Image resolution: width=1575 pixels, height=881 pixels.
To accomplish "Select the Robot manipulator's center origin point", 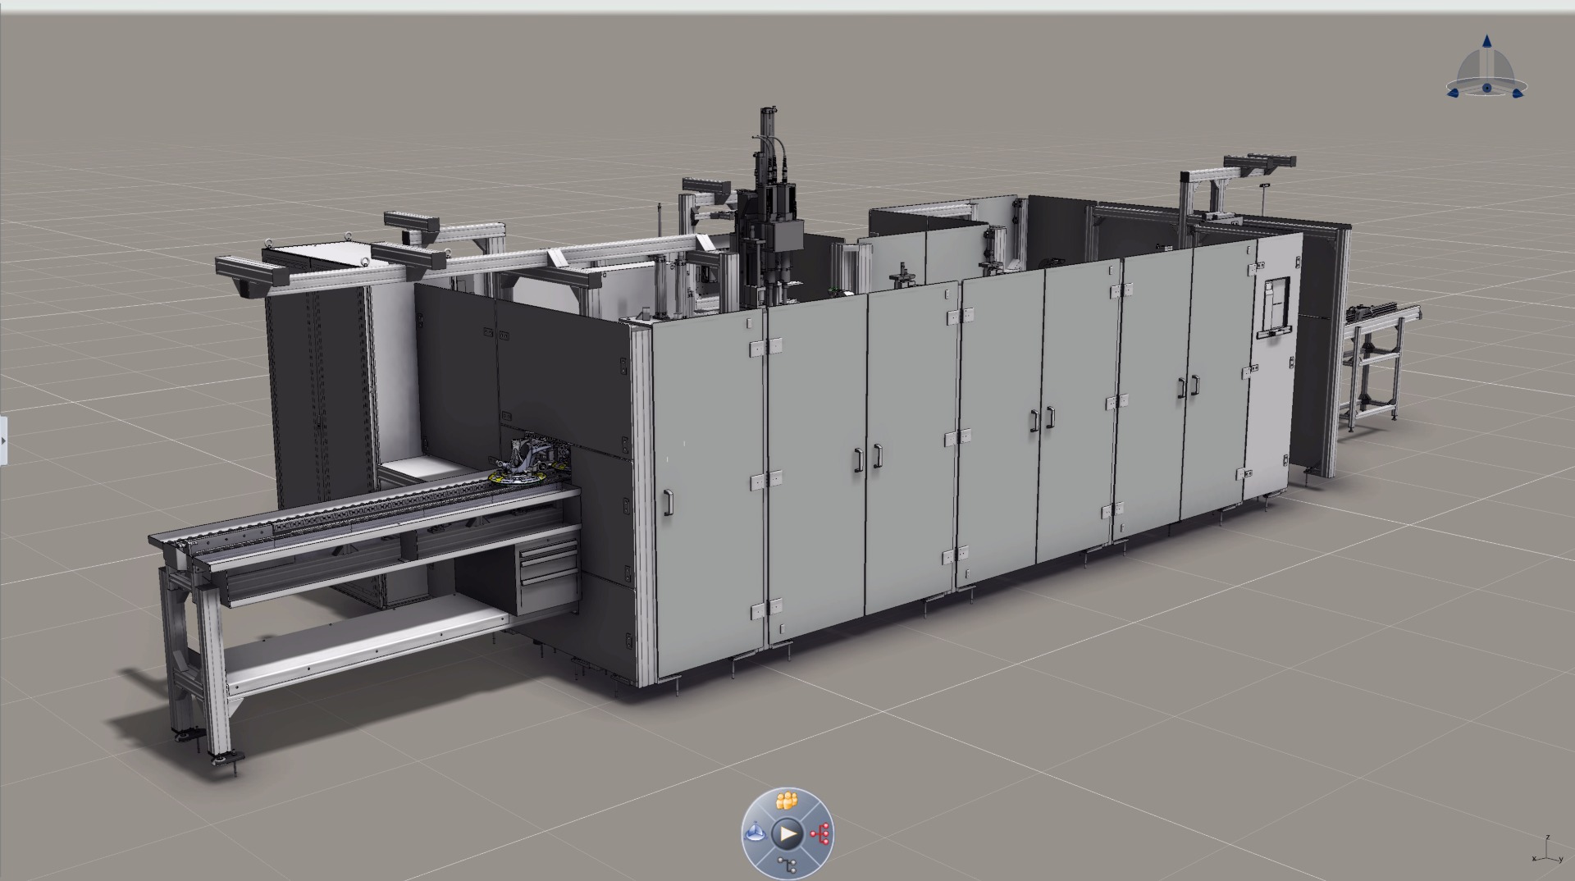I will click(x=1486, y=88).
